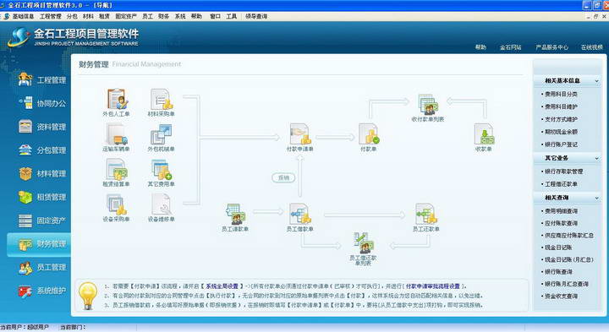
Task: Open 期初现金余额 in right panel
Action: (x=561, y=132)
